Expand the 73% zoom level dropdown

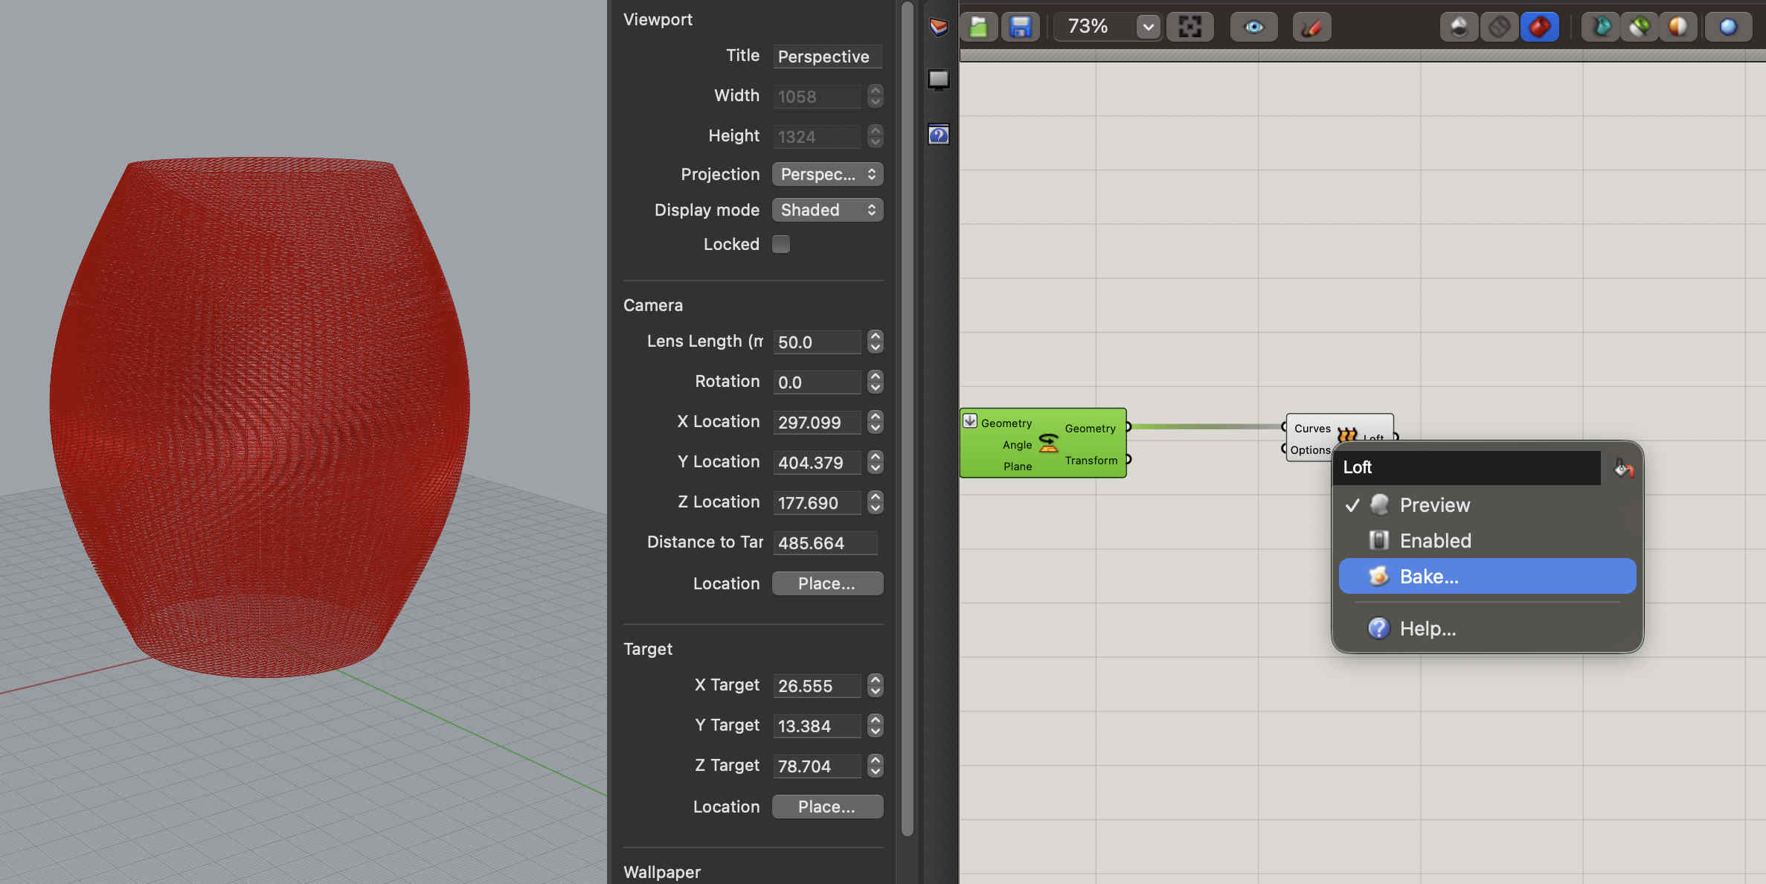1148,27
